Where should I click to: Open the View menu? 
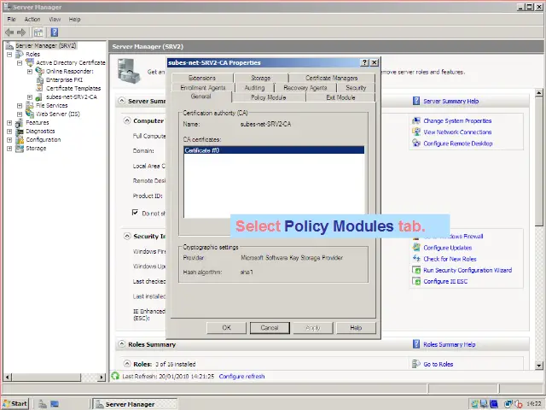point(55,19)
